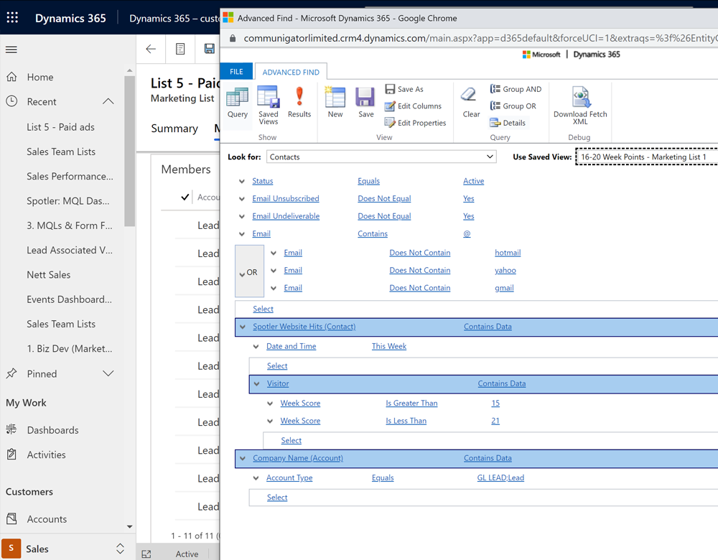Open recent item Spotler: MQL Das...
The height and width of the screenshot is (560, 718).
pos(67,201)
